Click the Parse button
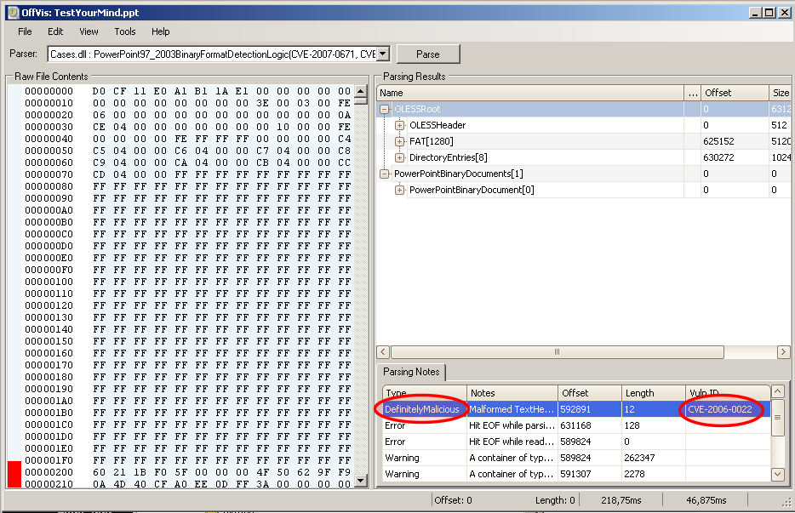The image size is (795, 513). 428,54
